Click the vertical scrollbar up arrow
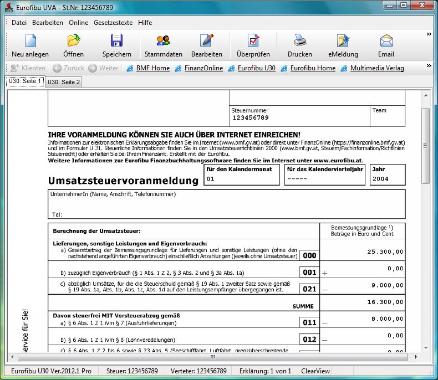438x380 pixels. click(x=426, y=95)
